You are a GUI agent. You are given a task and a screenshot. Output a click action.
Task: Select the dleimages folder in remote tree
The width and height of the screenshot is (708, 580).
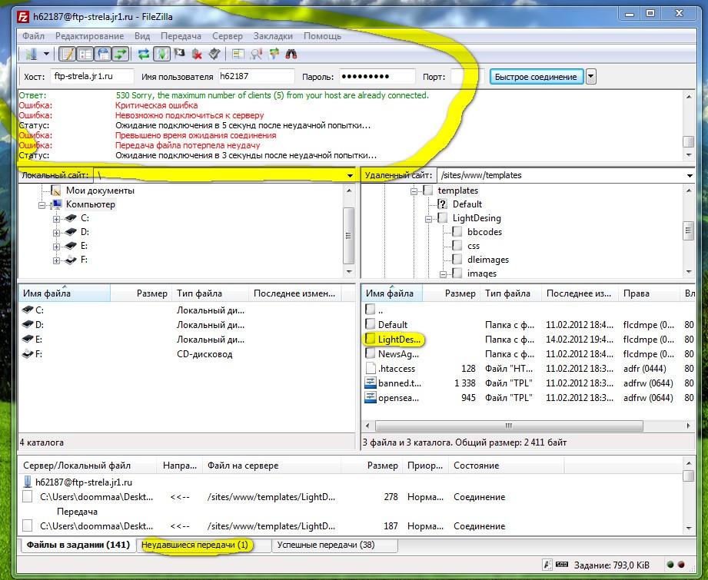pyautogui.click(x=487, y=260)
